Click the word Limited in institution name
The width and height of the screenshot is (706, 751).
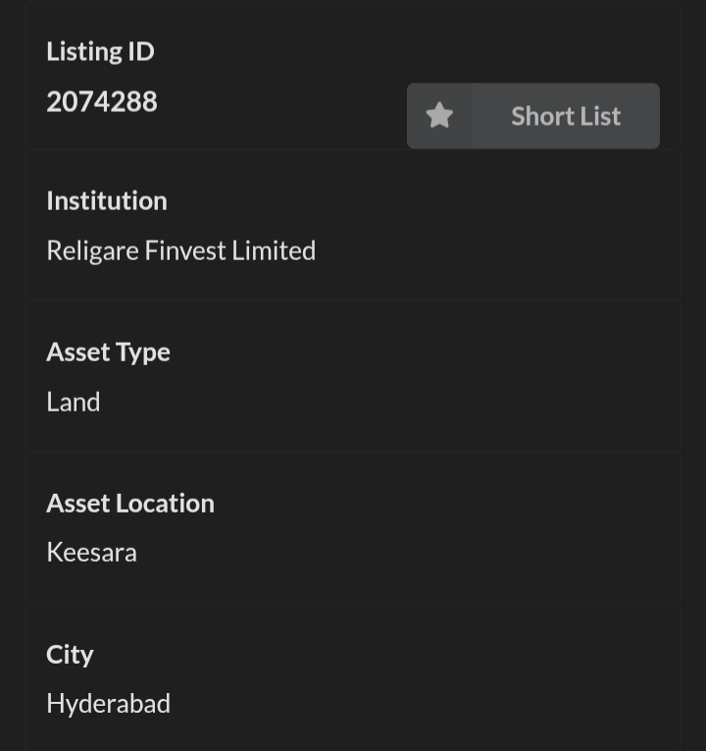(x=274, y=250)
